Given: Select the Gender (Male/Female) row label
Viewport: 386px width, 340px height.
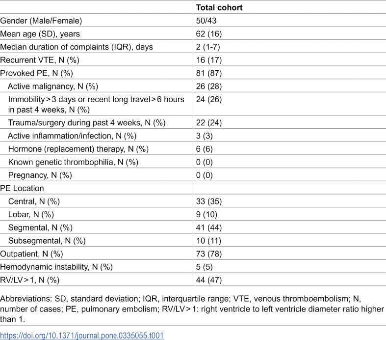Looking at the screenshot, I should (41, 21).
